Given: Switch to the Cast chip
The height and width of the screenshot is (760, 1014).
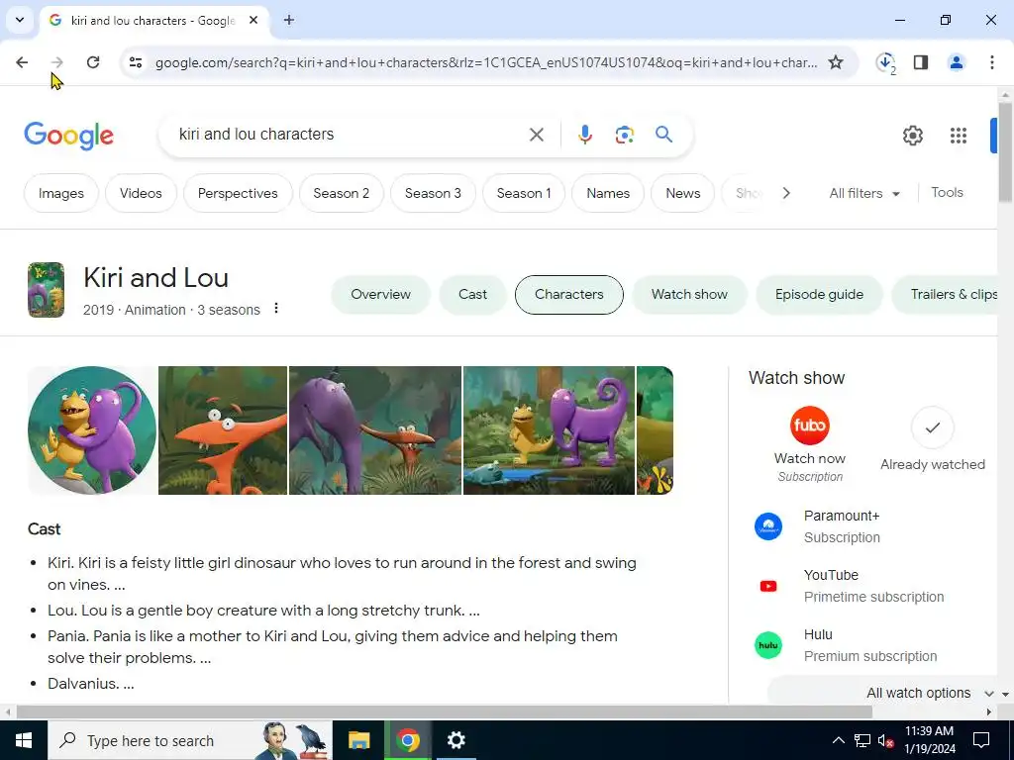Looking at the screenshot, I should pyautogui.click(x=472, y=295).
